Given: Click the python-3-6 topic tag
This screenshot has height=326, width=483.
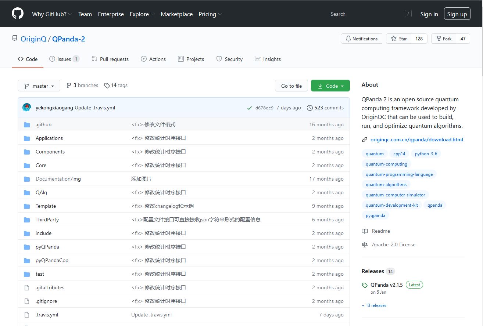Looking at the screenshot, I should [426, 154].
